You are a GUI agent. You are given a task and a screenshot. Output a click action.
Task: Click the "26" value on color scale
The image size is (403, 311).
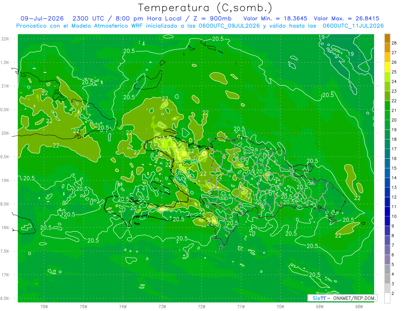[x=394, y=62]
